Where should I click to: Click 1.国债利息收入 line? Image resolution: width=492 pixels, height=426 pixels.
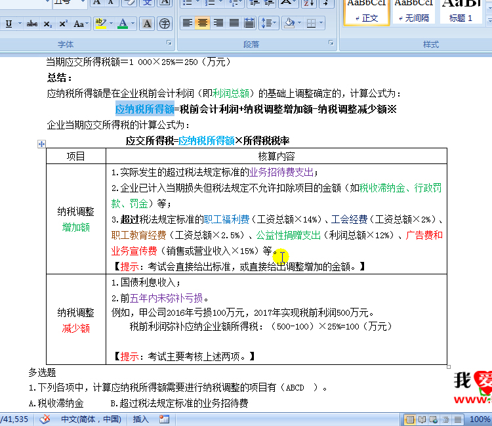(x=146, y=282)
